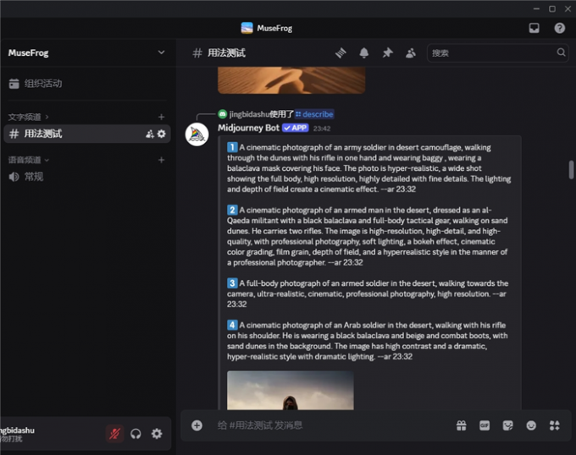Open the GIF picker

coord(485,425)
